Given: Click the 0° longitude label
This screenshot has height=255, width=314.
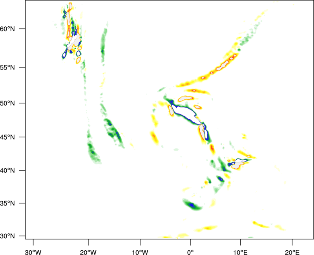Looking at the screenshot, I should pyautogui.click(x=190, y=252).
